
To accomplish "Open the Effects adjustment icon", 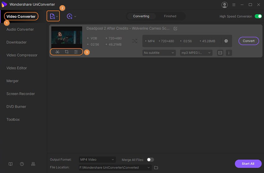I will point(76,52).
